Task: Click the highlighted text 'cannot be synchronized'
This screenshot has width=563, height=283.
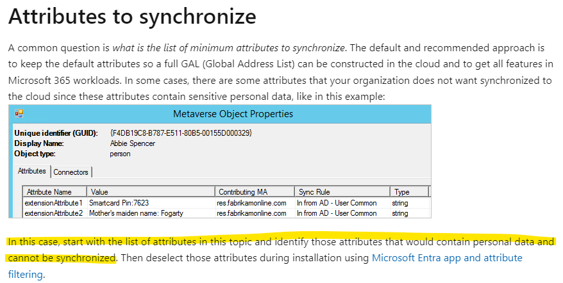Action: [62, 258]
